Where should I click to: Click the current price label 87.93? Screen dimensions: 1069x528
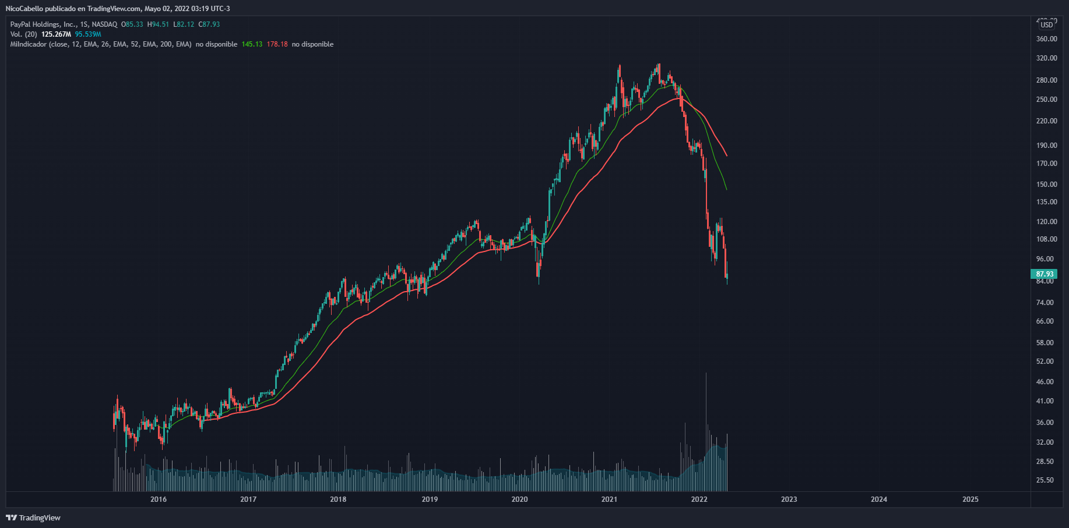1044,274
